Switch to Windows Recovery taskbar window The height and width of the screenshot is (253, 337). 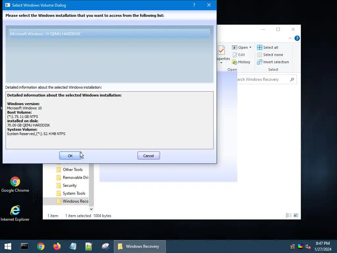(x=140, y=246)
